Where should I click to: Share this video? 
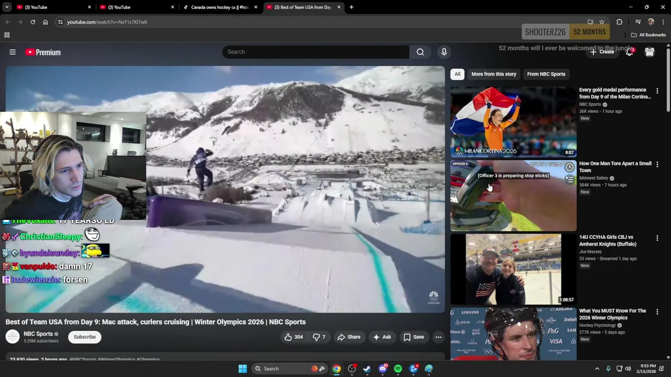point(349,337)
